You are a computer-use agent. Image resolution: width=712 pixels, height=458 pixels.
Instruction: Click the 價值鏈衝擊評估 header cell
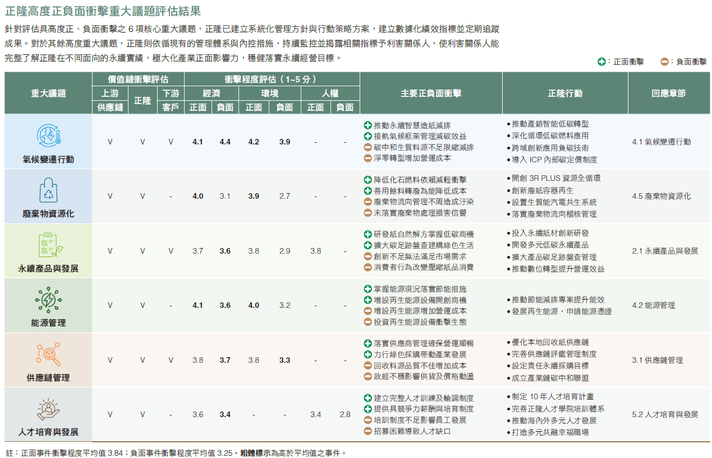point(138,79)
